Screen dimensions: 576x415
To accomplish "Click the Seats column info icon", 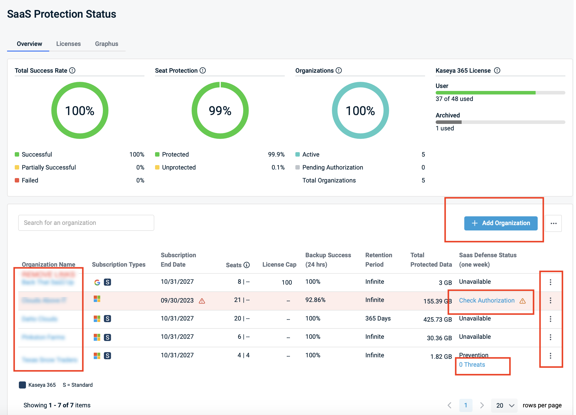I will click(x=247, y=265).
